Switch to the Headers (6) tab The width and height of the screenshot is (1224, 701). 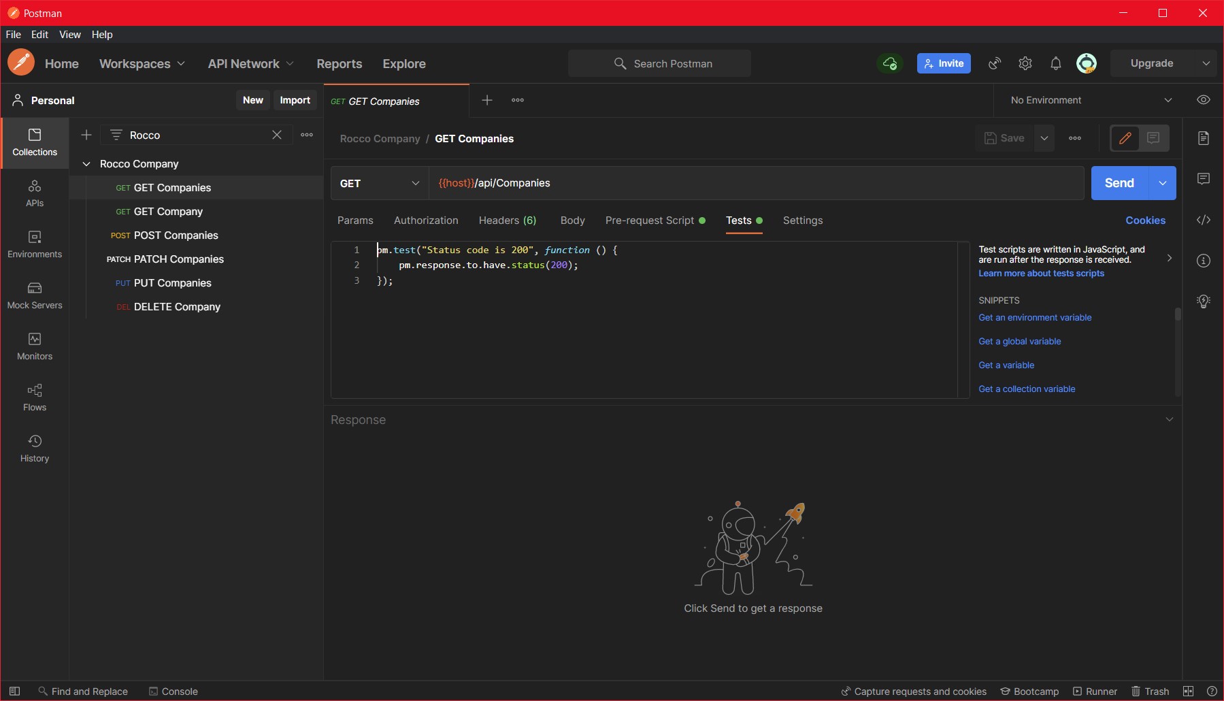[x=508, y=221]
